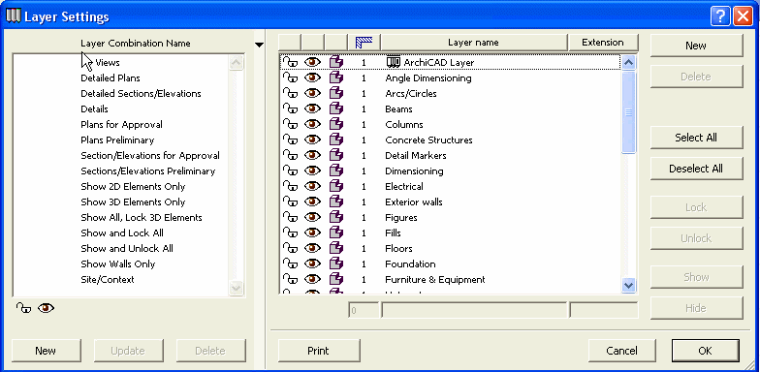The width and height of the screenshot is (760, 372).
Task: Hide the Electrical layer using its eye
Action: [312, 186]
